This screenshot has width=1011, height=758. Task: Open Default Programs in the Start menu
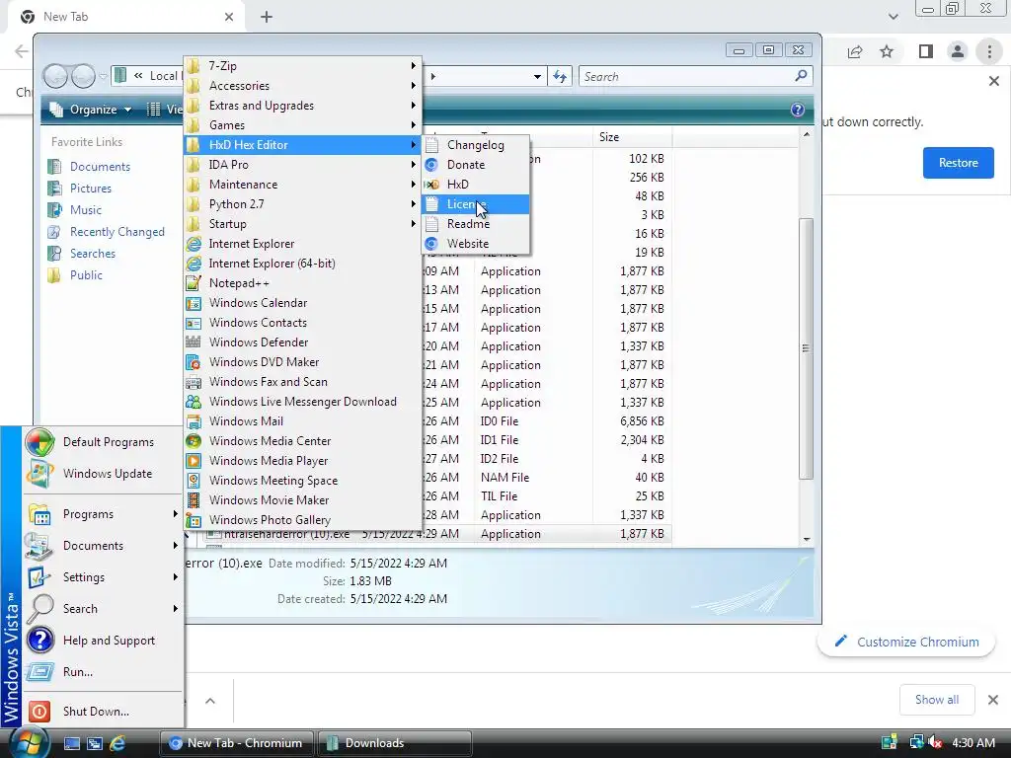tap(103, 442)
